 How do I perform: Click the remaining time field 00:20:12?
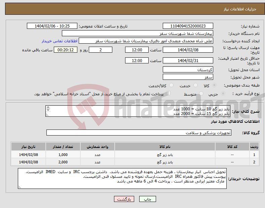tap(66, 50)
